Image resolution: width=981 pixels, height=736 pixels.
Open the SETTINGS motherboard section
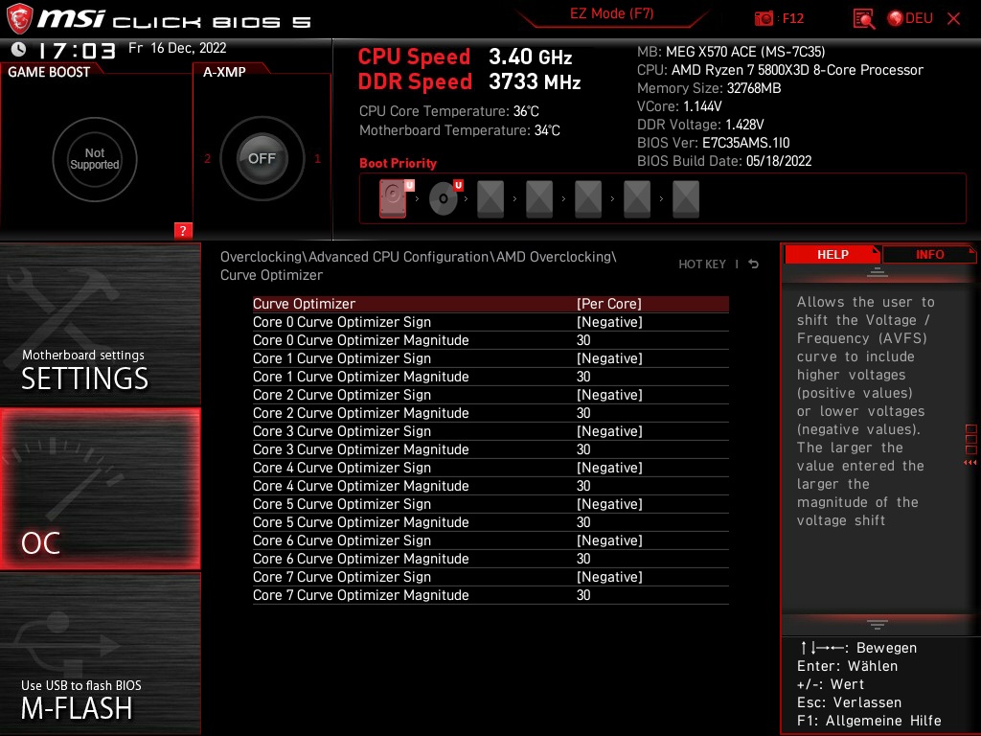100,324
